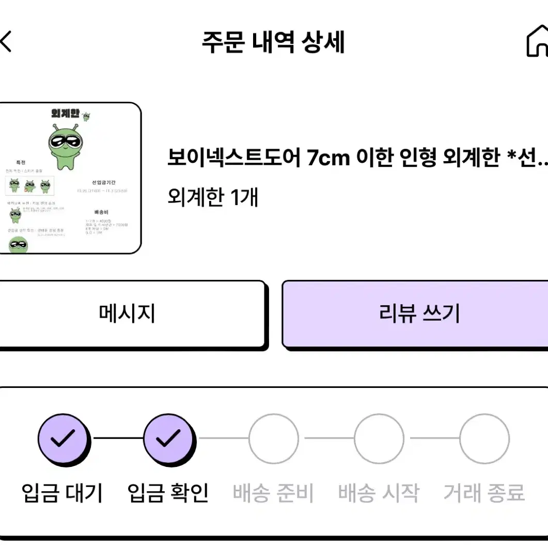Select the checked 입금 확인 step circle
The height and width of the screenshot is (548, 548).
coord(169,440)
